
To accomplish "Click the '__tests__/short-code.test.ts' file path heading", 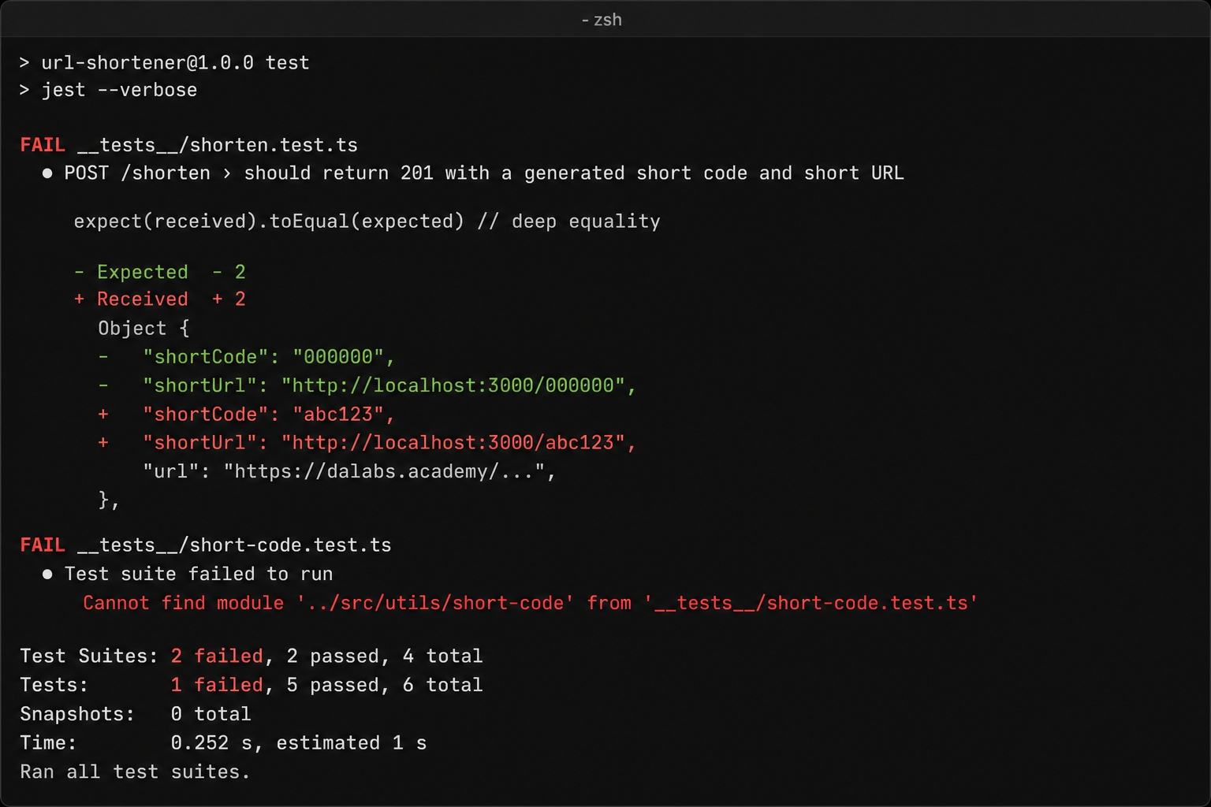I will pos(234,545).
